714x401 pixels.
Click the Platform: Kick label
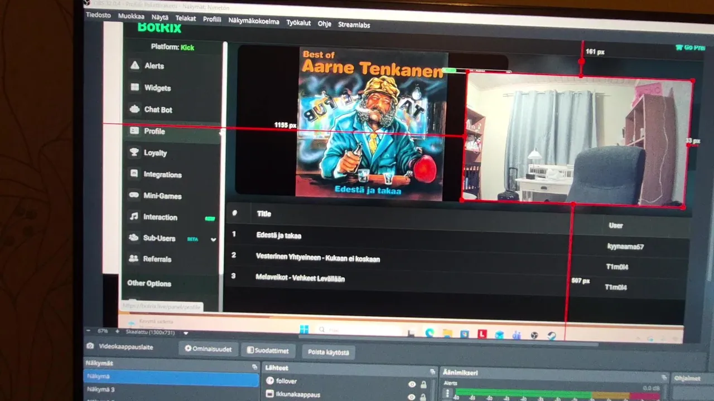pos(172,47)
